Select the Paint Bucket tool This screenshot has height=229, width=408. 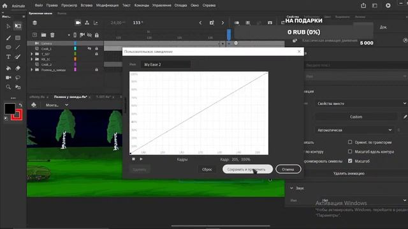8,68
